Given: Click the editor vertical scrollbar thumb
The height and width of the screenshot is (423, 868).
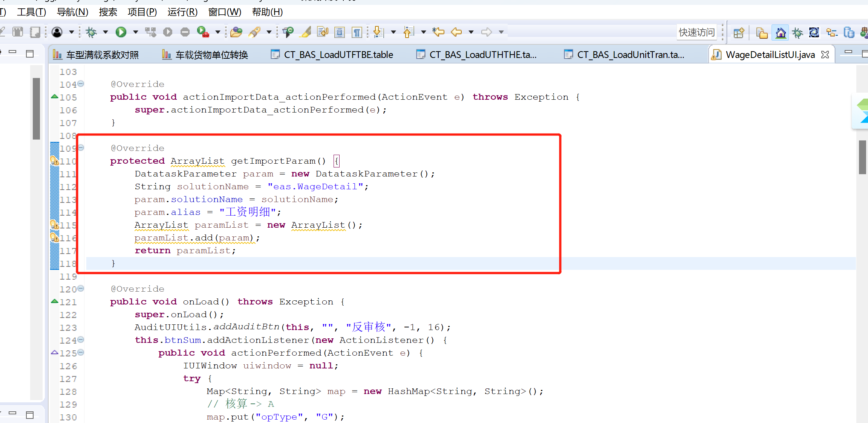Looking at the screenshot, I should pyautogui.click(x=862, y=157).
